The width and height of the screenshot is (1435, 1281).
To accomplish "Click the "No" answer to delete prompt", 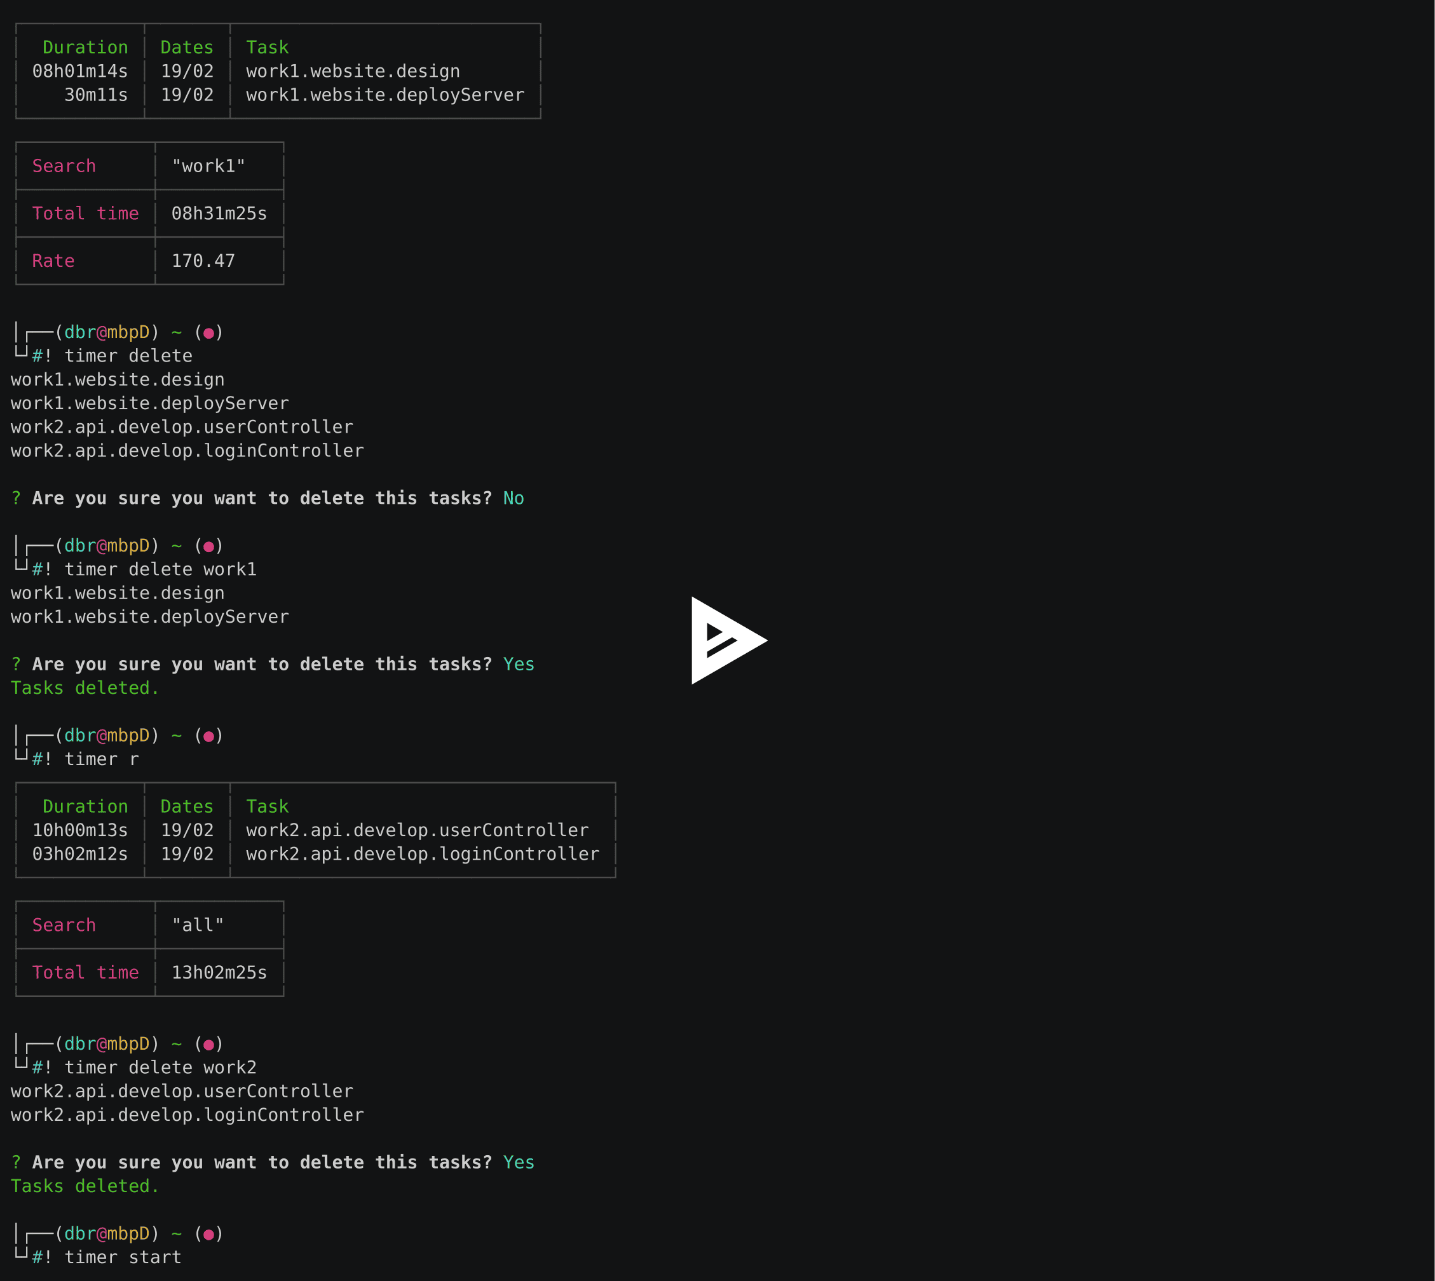I will pyautogui.click(x=513, y=498).
